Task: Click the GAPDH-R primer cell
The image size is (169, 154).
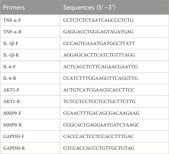Action: click(x=14, y=148)
